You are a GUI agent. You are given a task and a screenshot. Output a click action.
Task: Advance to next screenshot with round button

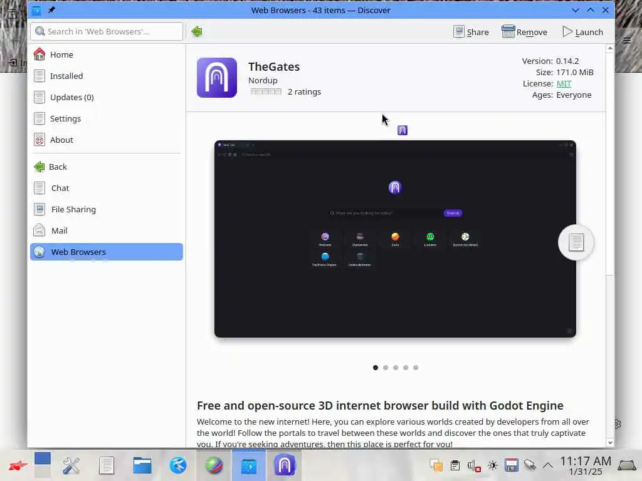[x=576, y=242]
